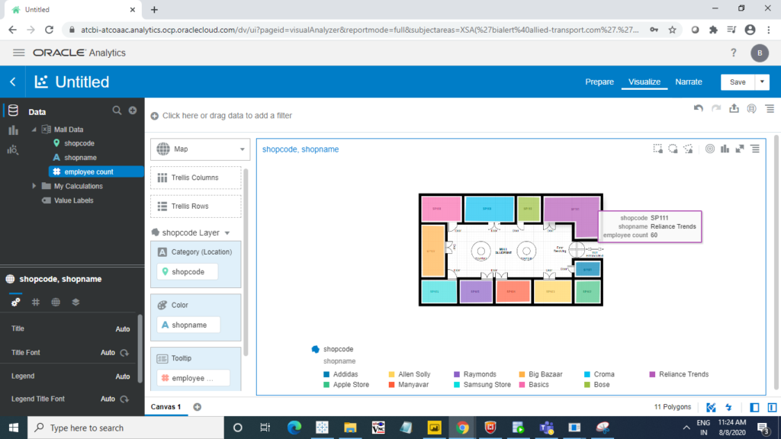Screen dimensions: 781x439
Task: Open the Visualizations panel in left sidebar
Action: pyautogui.click(x=12, y=129)
